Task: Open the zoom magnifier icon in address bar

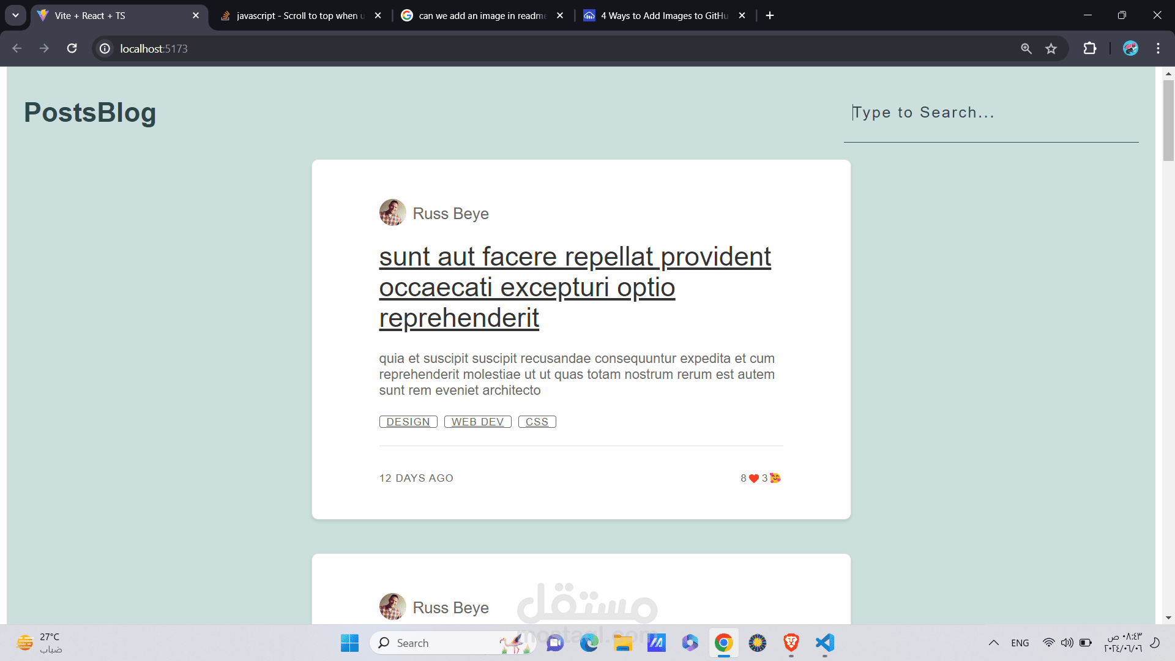Action: 1026,48
